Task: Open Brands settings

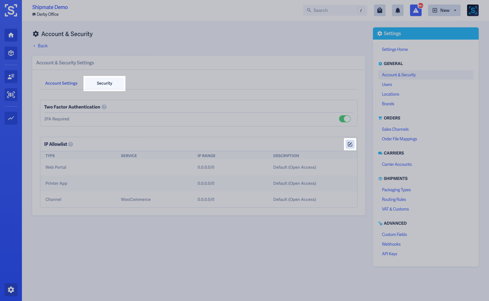Action: (388, 104)
